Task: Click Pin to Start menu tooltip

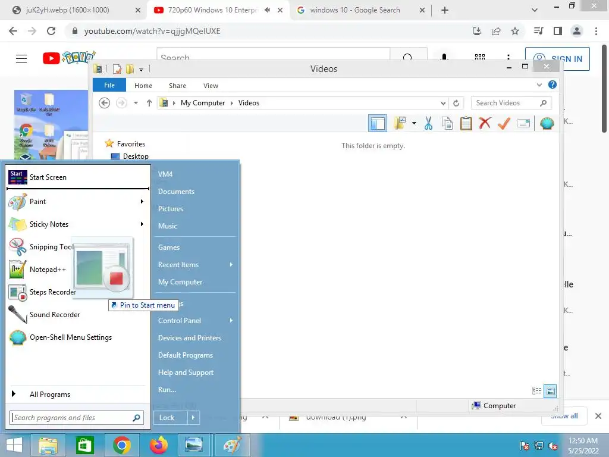Action: [143, 305]
